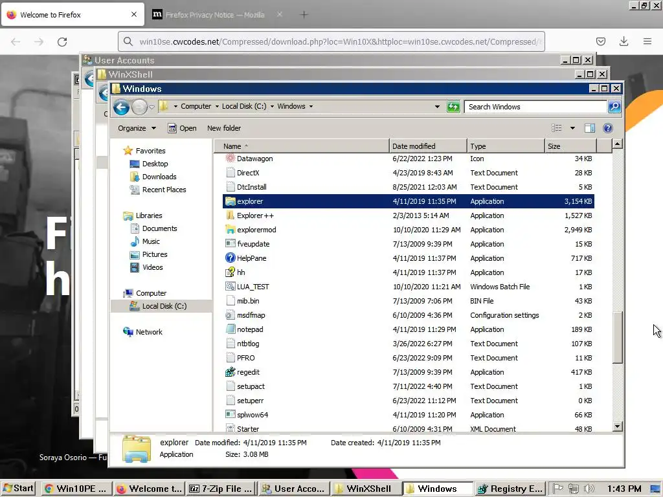Open the explorer Help question mark icon

[607, 128]
